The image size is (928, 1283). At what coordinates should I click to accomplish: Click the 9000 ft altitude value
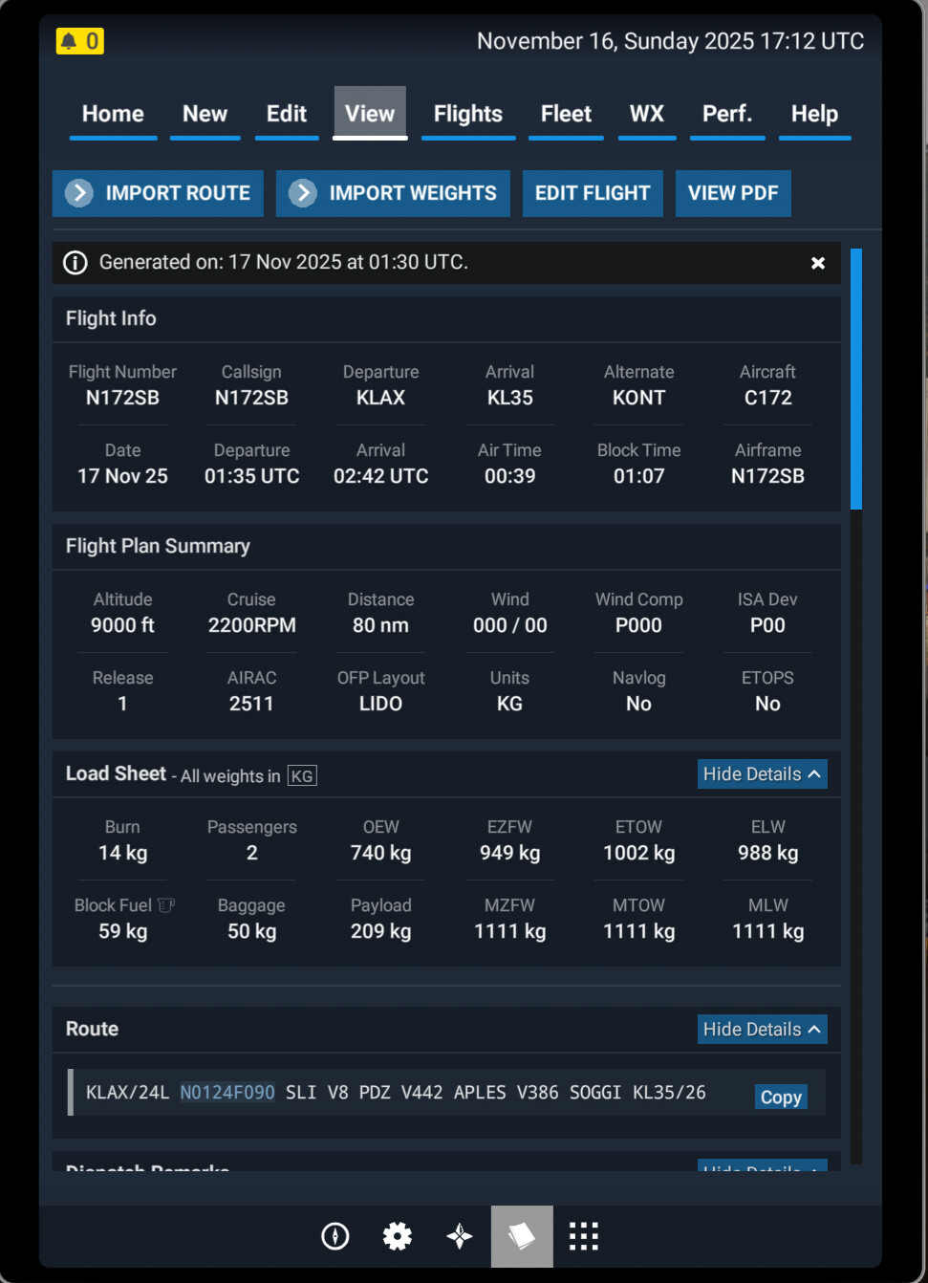[122, 625]
